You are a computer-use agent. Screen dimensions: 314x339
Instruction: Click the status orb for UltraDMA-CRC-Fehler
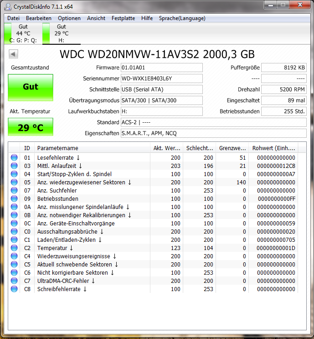tap(14, 281)
